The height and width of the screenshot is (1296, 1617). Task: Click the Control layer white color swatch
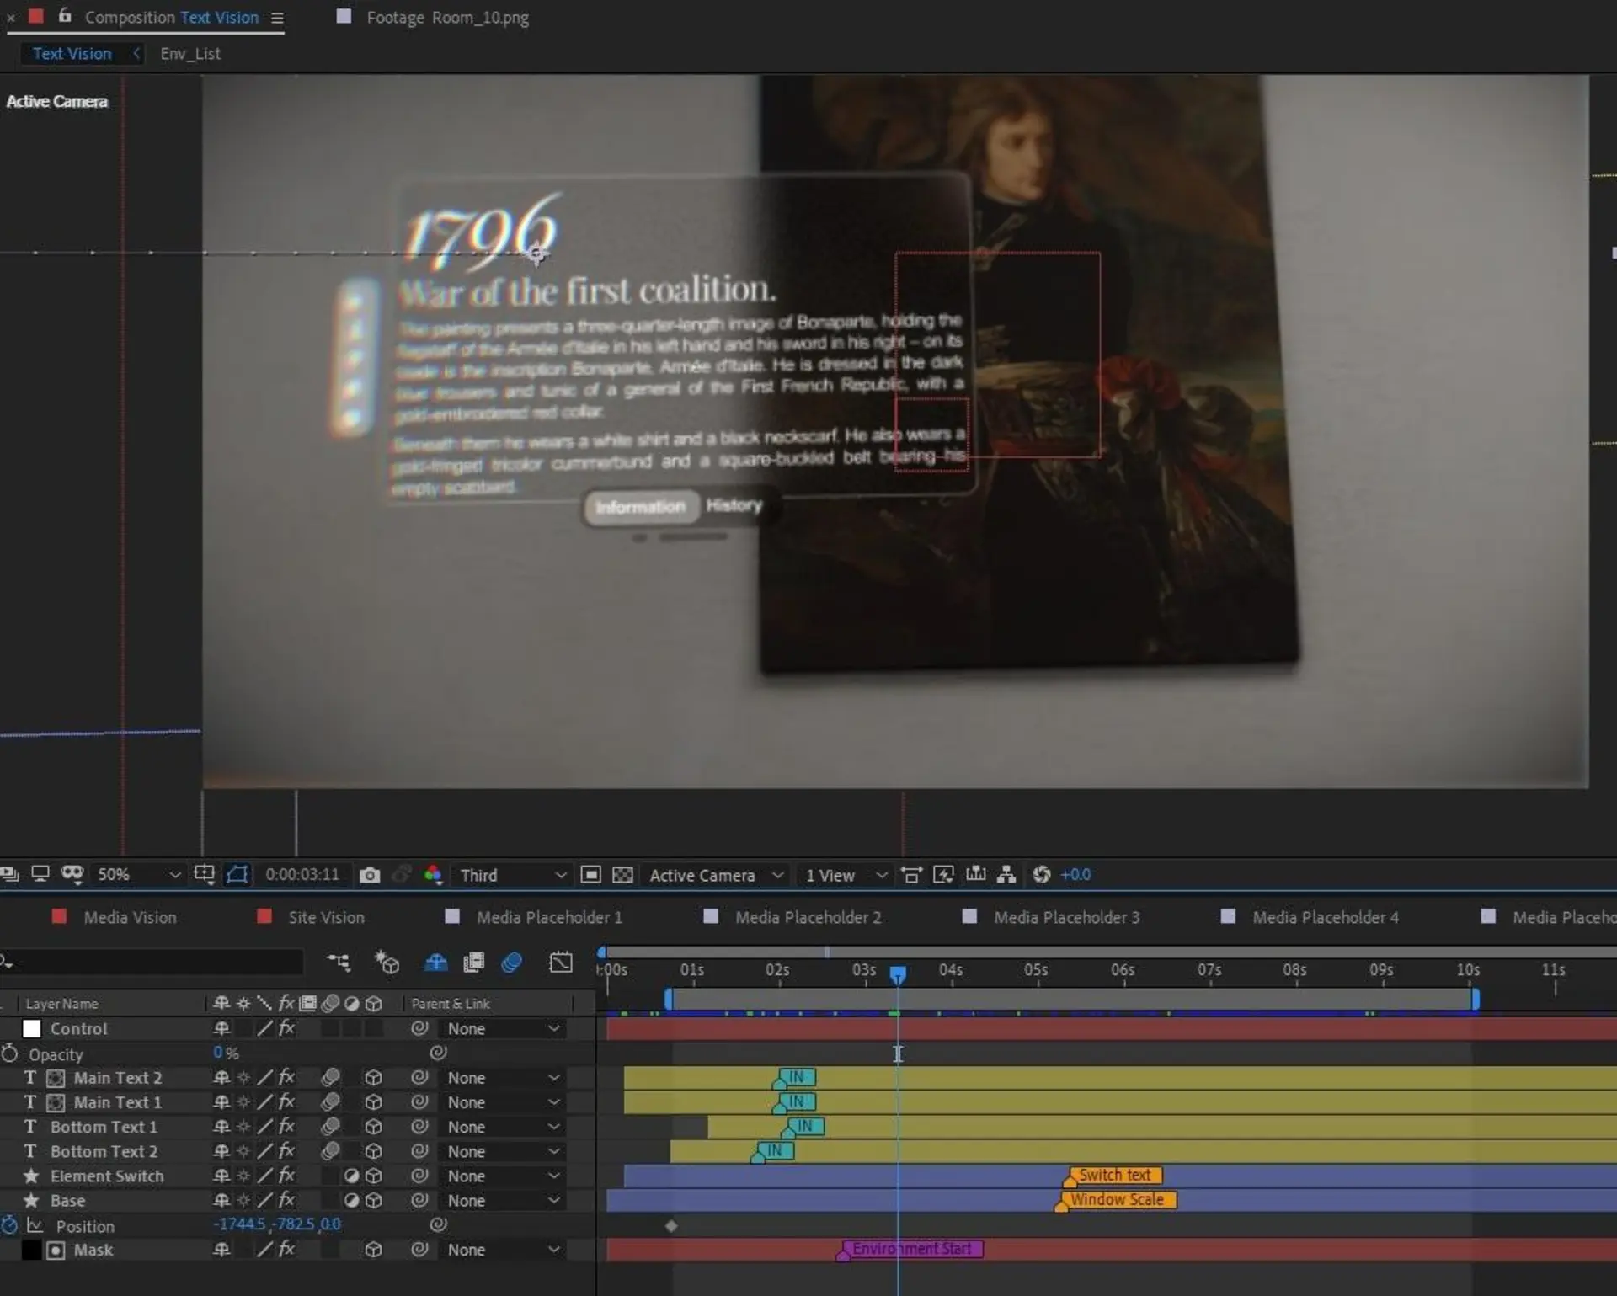pyautogui.click(x=31, y=1028)
